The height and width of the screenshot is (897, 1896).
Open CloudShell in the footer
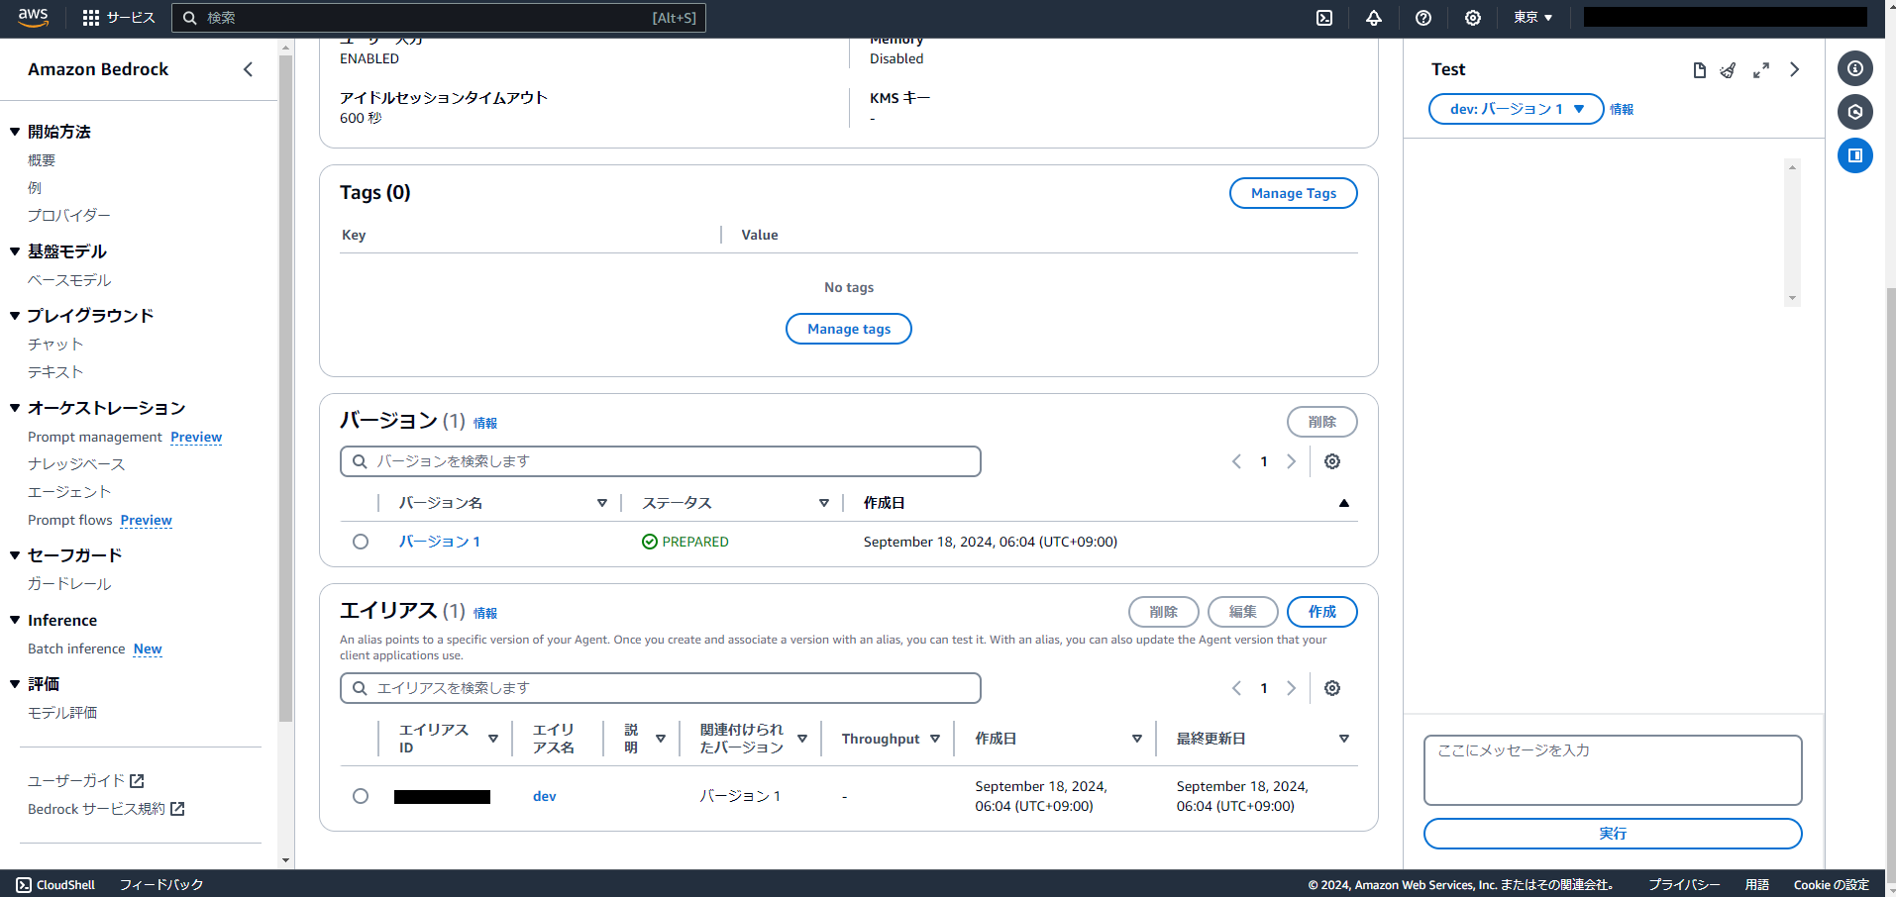coord(55,885)
